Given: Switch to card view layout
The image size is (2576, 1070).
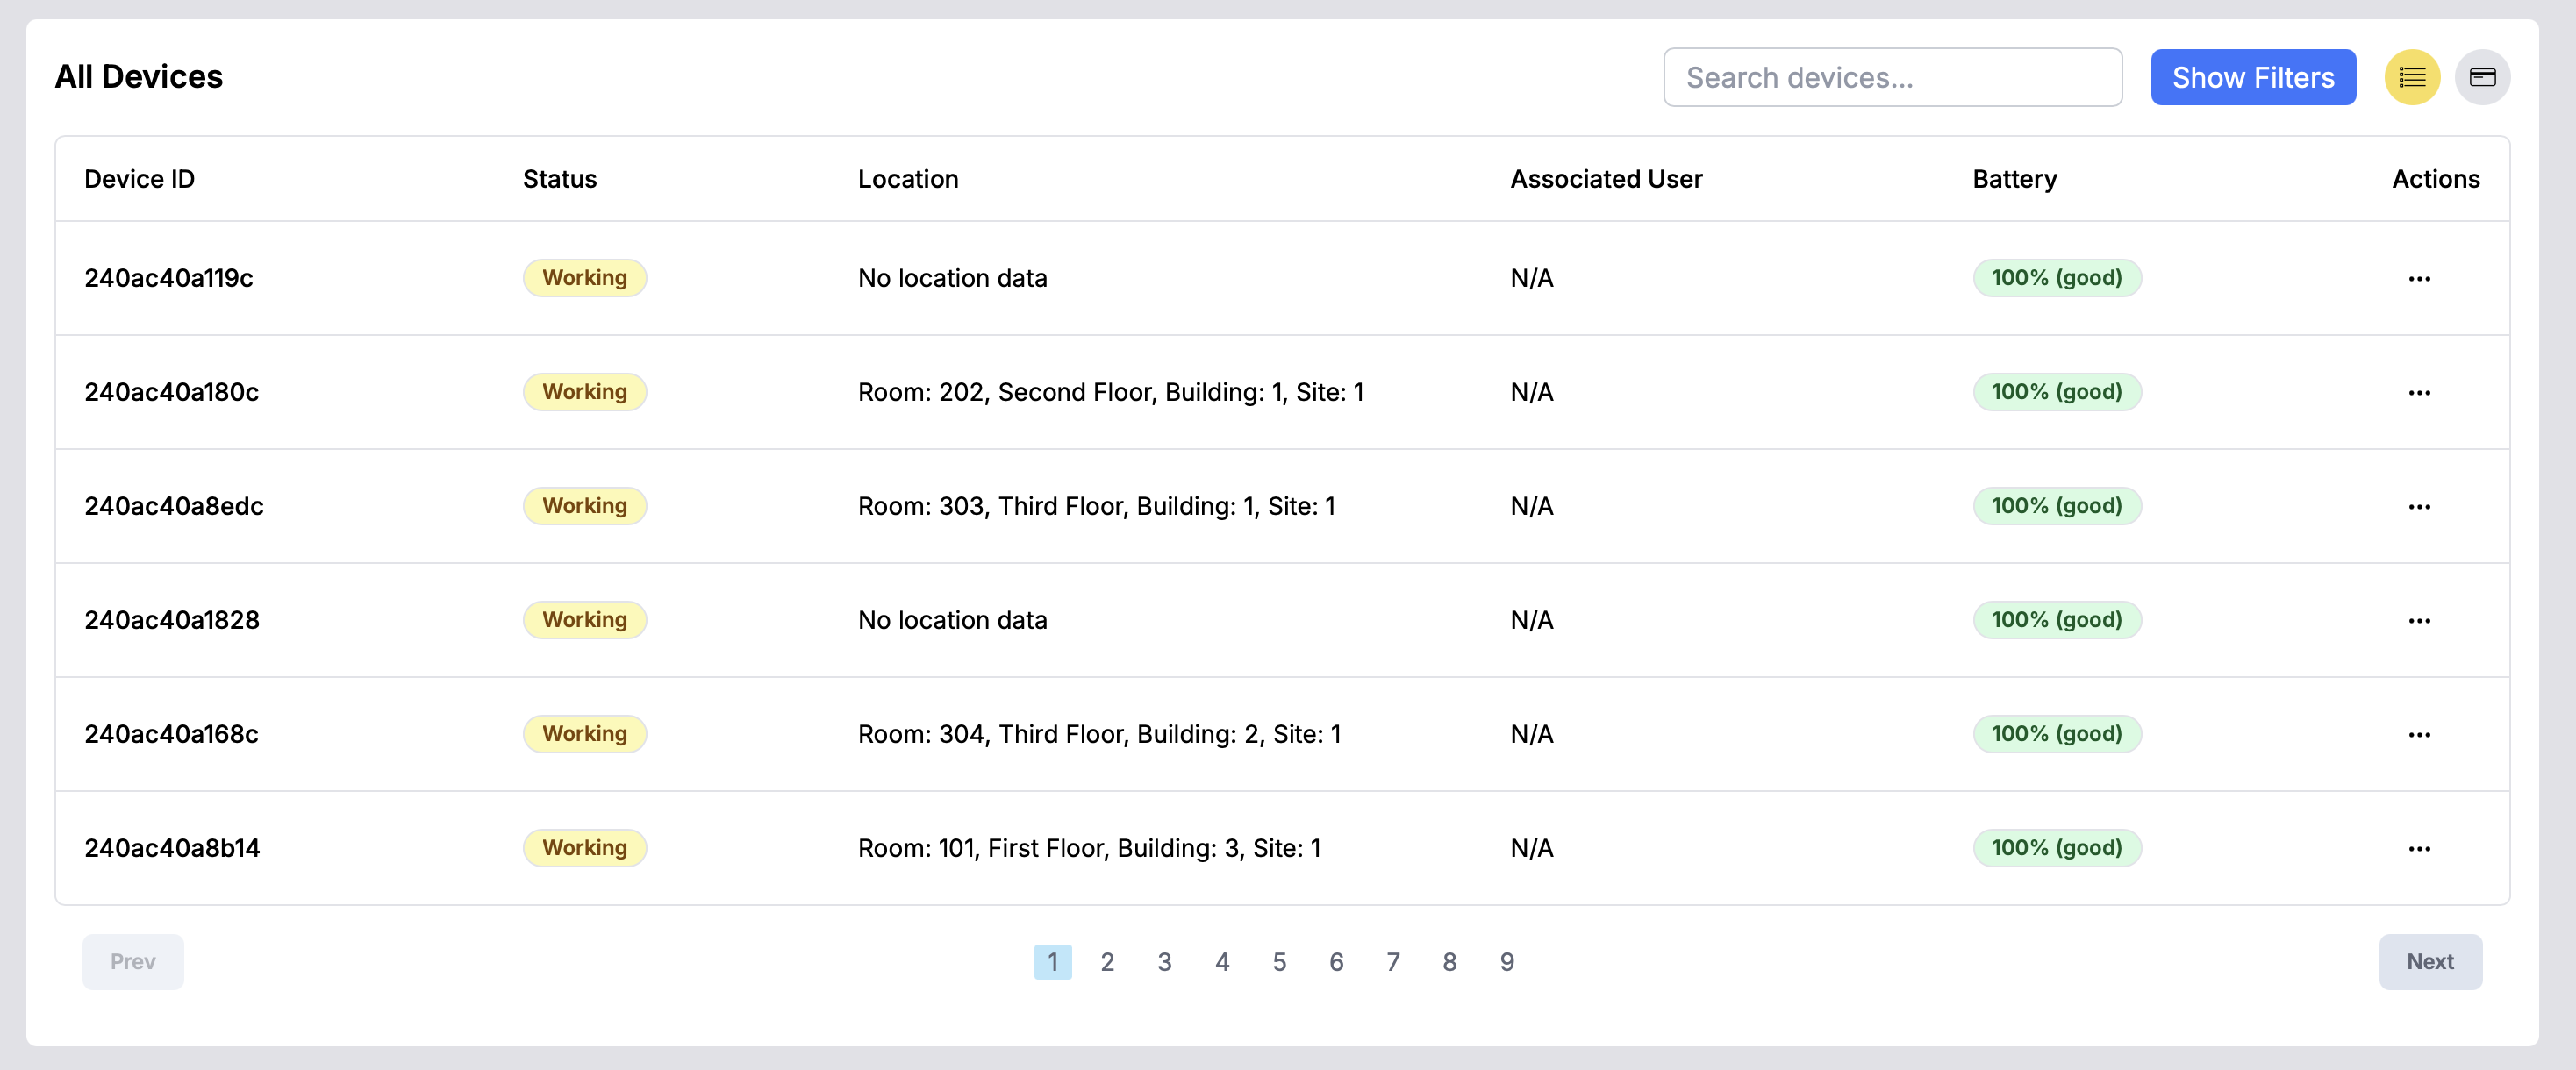Looking at the screenshot, I should [2481, 77].
